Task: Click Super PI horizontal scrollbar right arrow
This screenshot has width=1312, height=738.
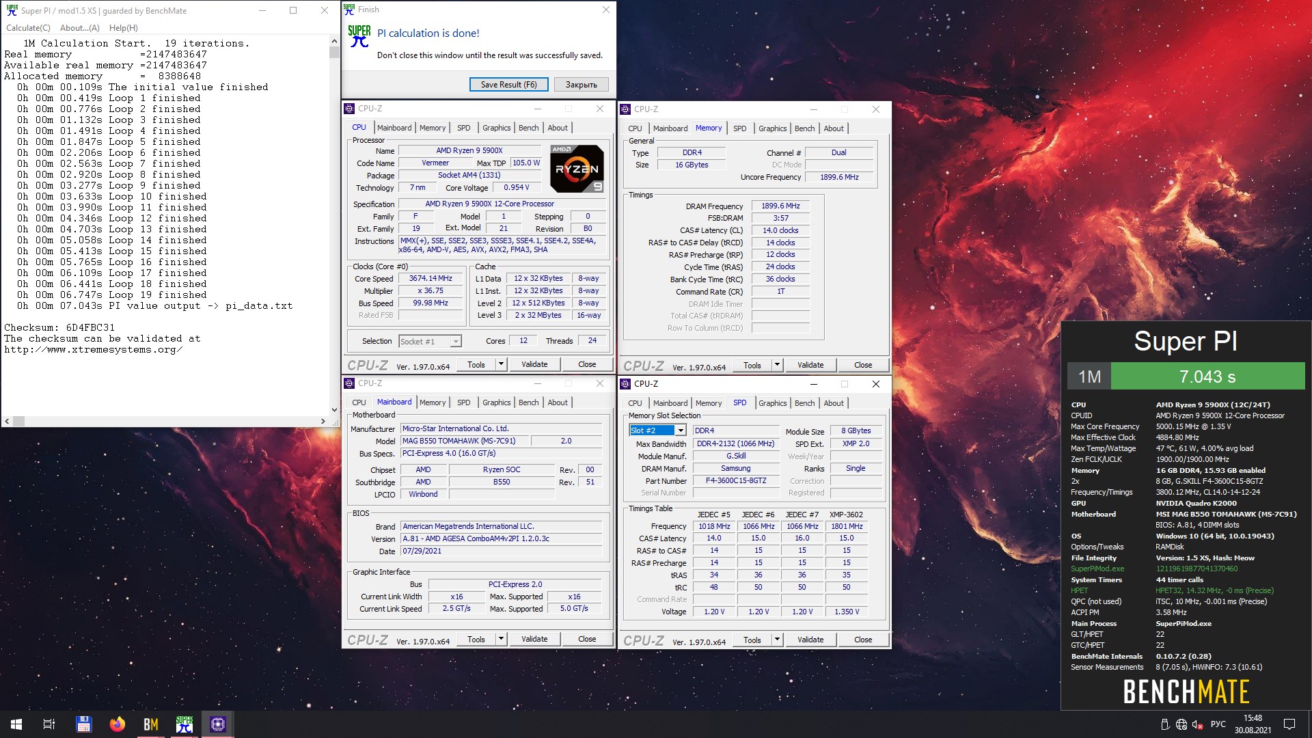Action: coord(323,421)
